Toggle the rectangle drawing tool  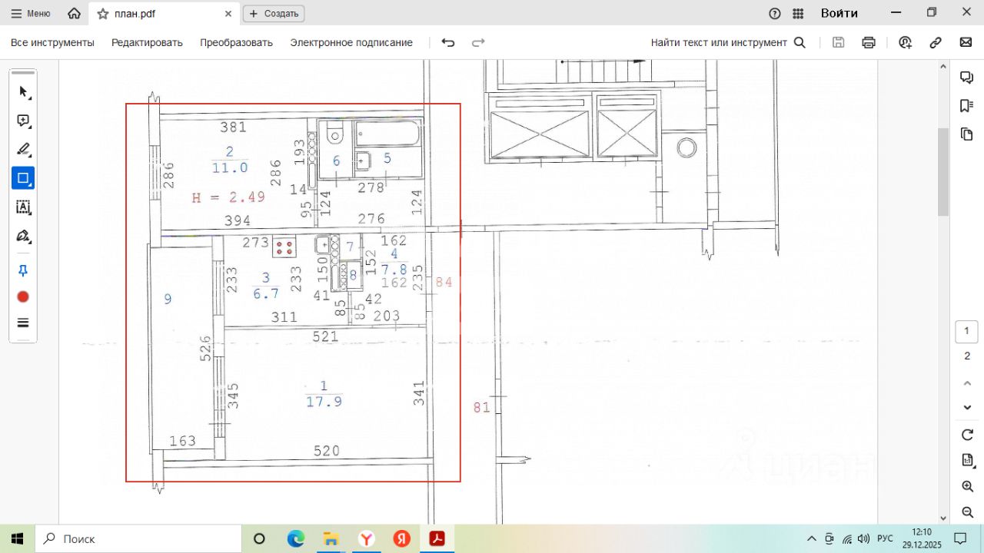coord(23,178)
